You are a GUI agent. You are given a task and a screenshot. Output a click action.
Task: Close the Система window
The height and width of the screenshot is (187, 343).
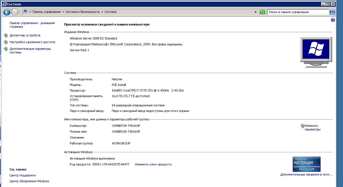(x=333, y=4)
